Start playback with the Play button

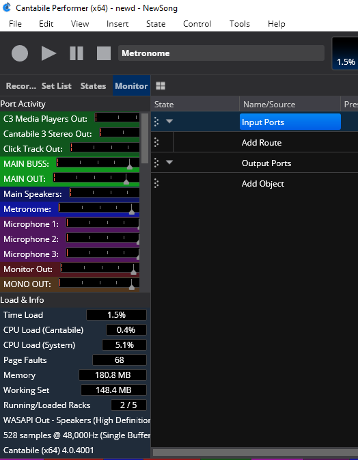(49, 53)
